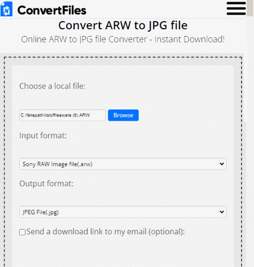Click the ConvertFiles site name
254x267 pixels.
point(52,10)
